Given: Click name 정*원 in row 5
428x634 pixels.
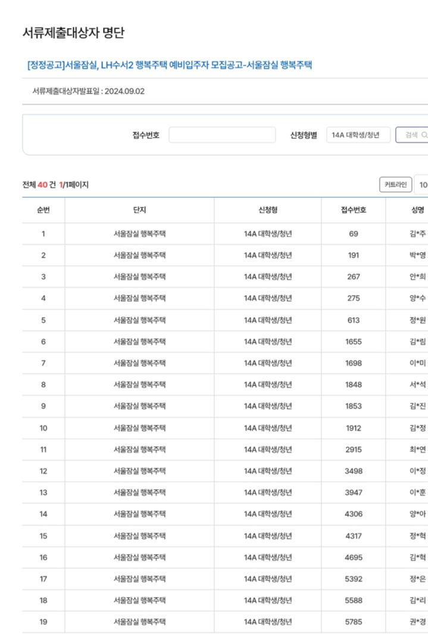Looking at the screenshot, I should tap(417, 320).
